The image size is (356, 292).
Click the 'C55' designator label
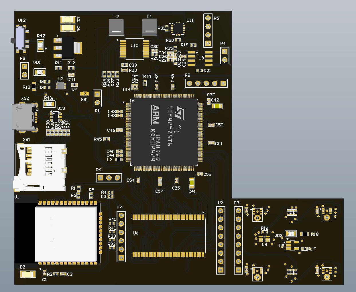pos(176,188)
